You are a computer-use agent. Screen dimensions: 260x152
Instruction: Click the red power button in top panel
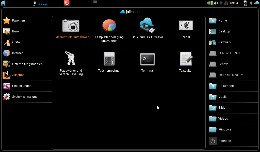[67, 3]
